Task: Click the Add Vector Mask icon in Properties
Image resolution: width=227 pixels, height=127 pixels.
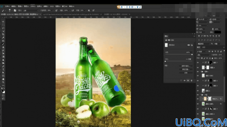Action: (x=192, y=45)
